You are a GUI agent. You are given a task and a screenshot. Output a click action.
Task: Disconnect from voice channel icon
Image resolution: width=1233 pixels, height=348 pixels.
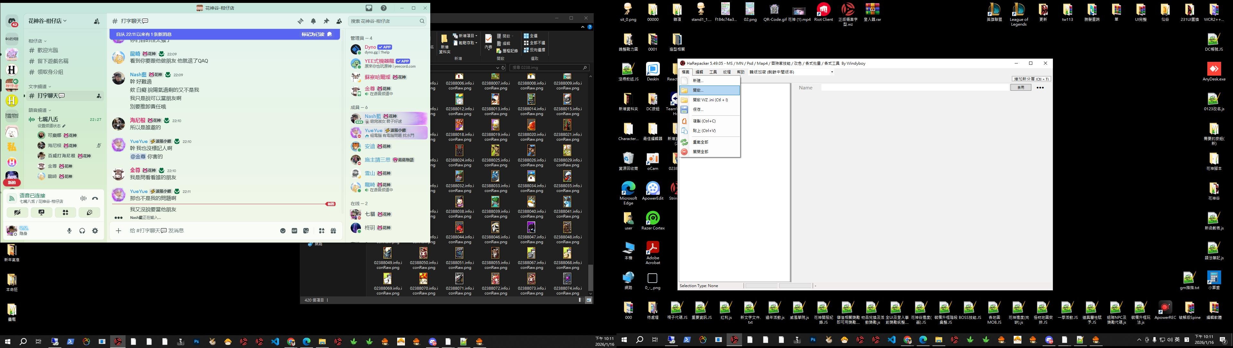95,199
